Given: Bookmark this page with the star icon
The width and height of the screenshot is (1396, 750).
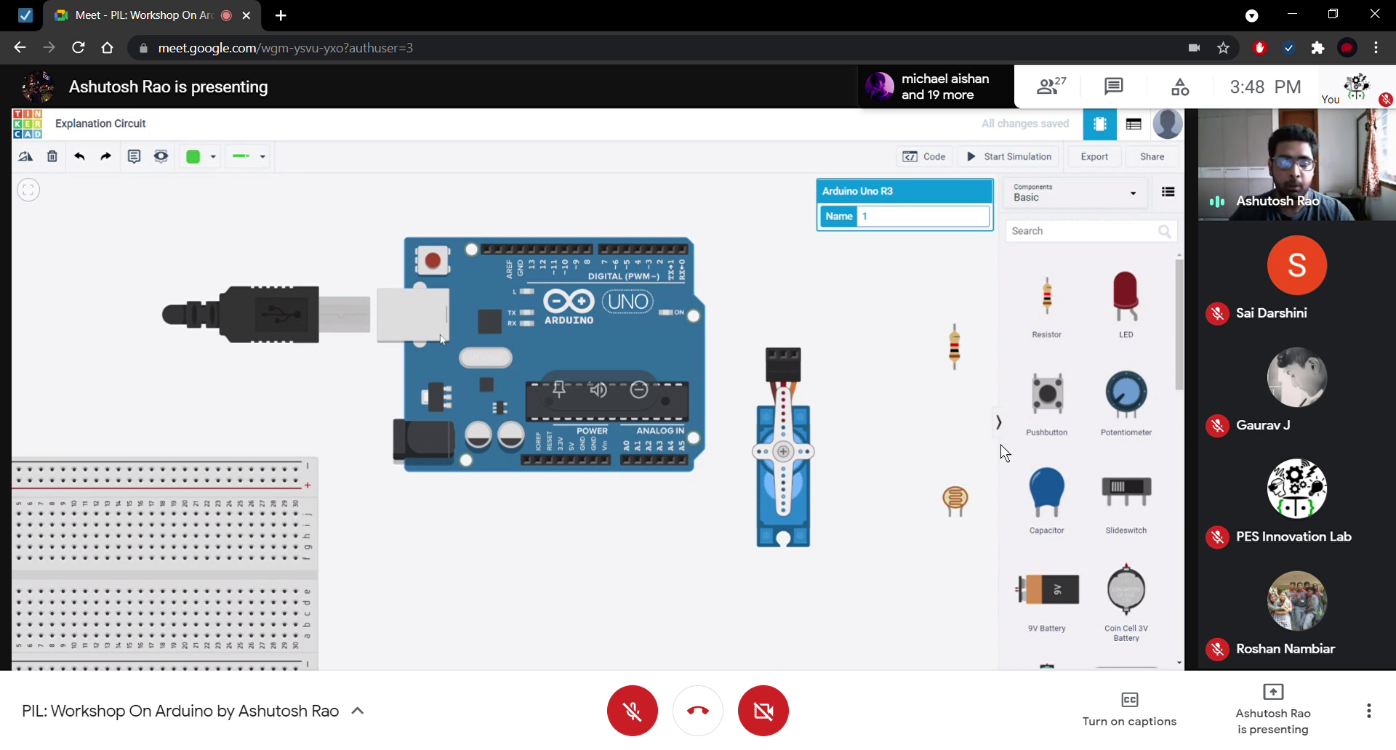Looking at the screenshot, I should (1223, 48).
